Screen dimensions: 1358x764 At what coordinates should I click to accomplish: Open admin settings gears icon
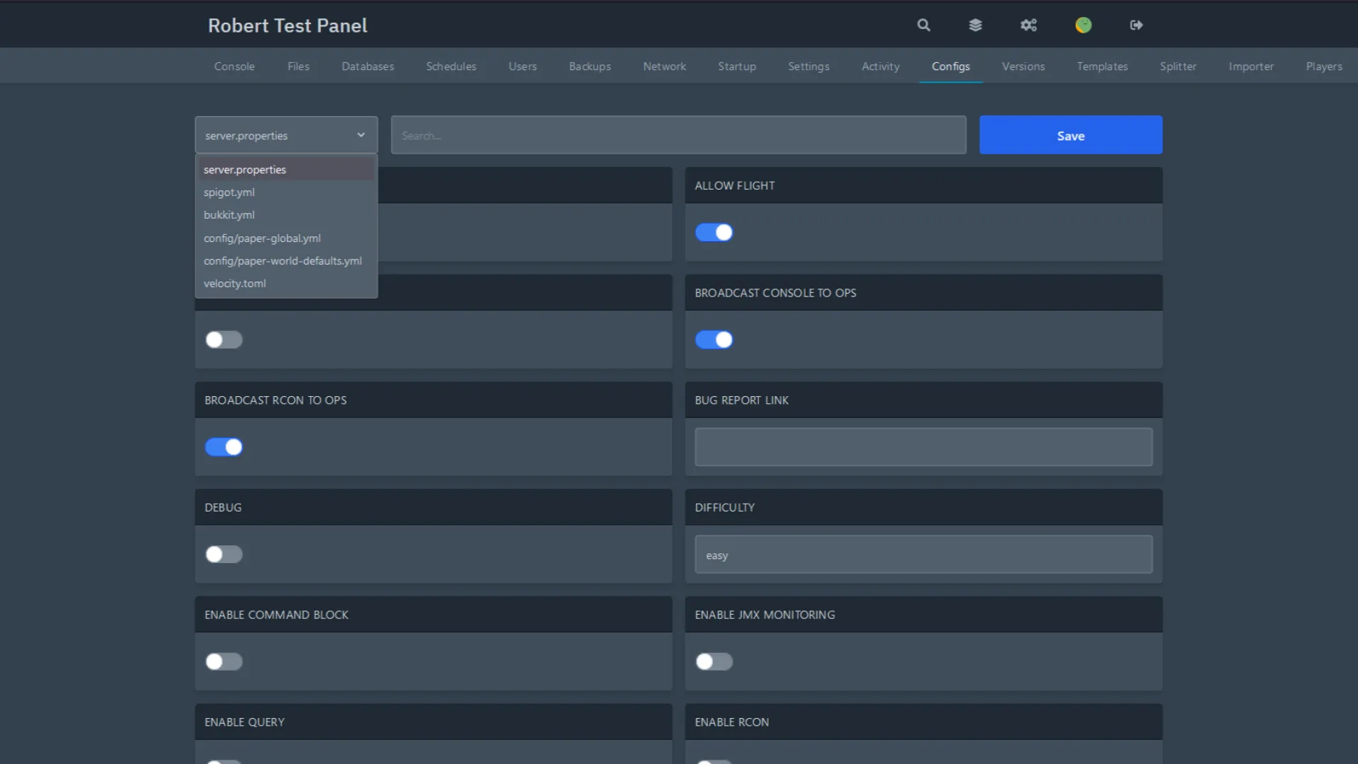1028,25
